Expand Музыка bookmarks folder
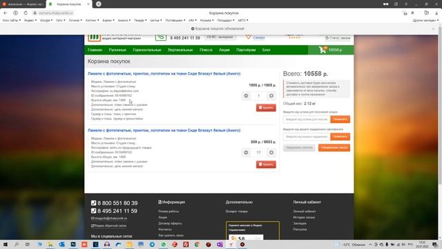This screenshot has height=249, width=442. (x=206, y=20)
